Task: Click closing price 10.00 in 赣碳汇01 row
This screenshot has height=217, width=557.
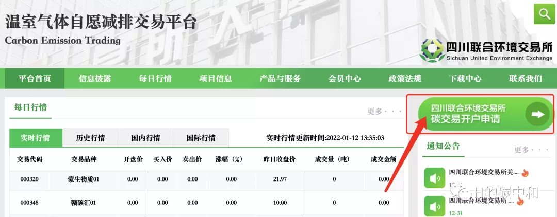Action: pos(280,203)
